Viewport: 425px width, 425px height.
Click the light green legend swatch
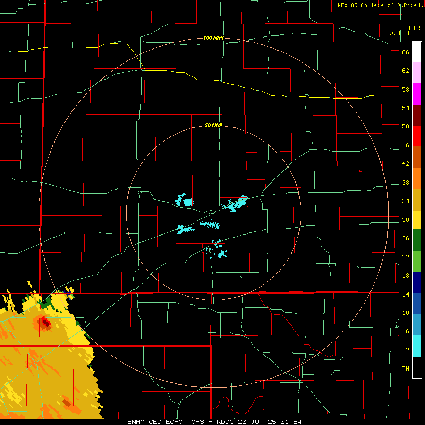click(x=417, y=262)
